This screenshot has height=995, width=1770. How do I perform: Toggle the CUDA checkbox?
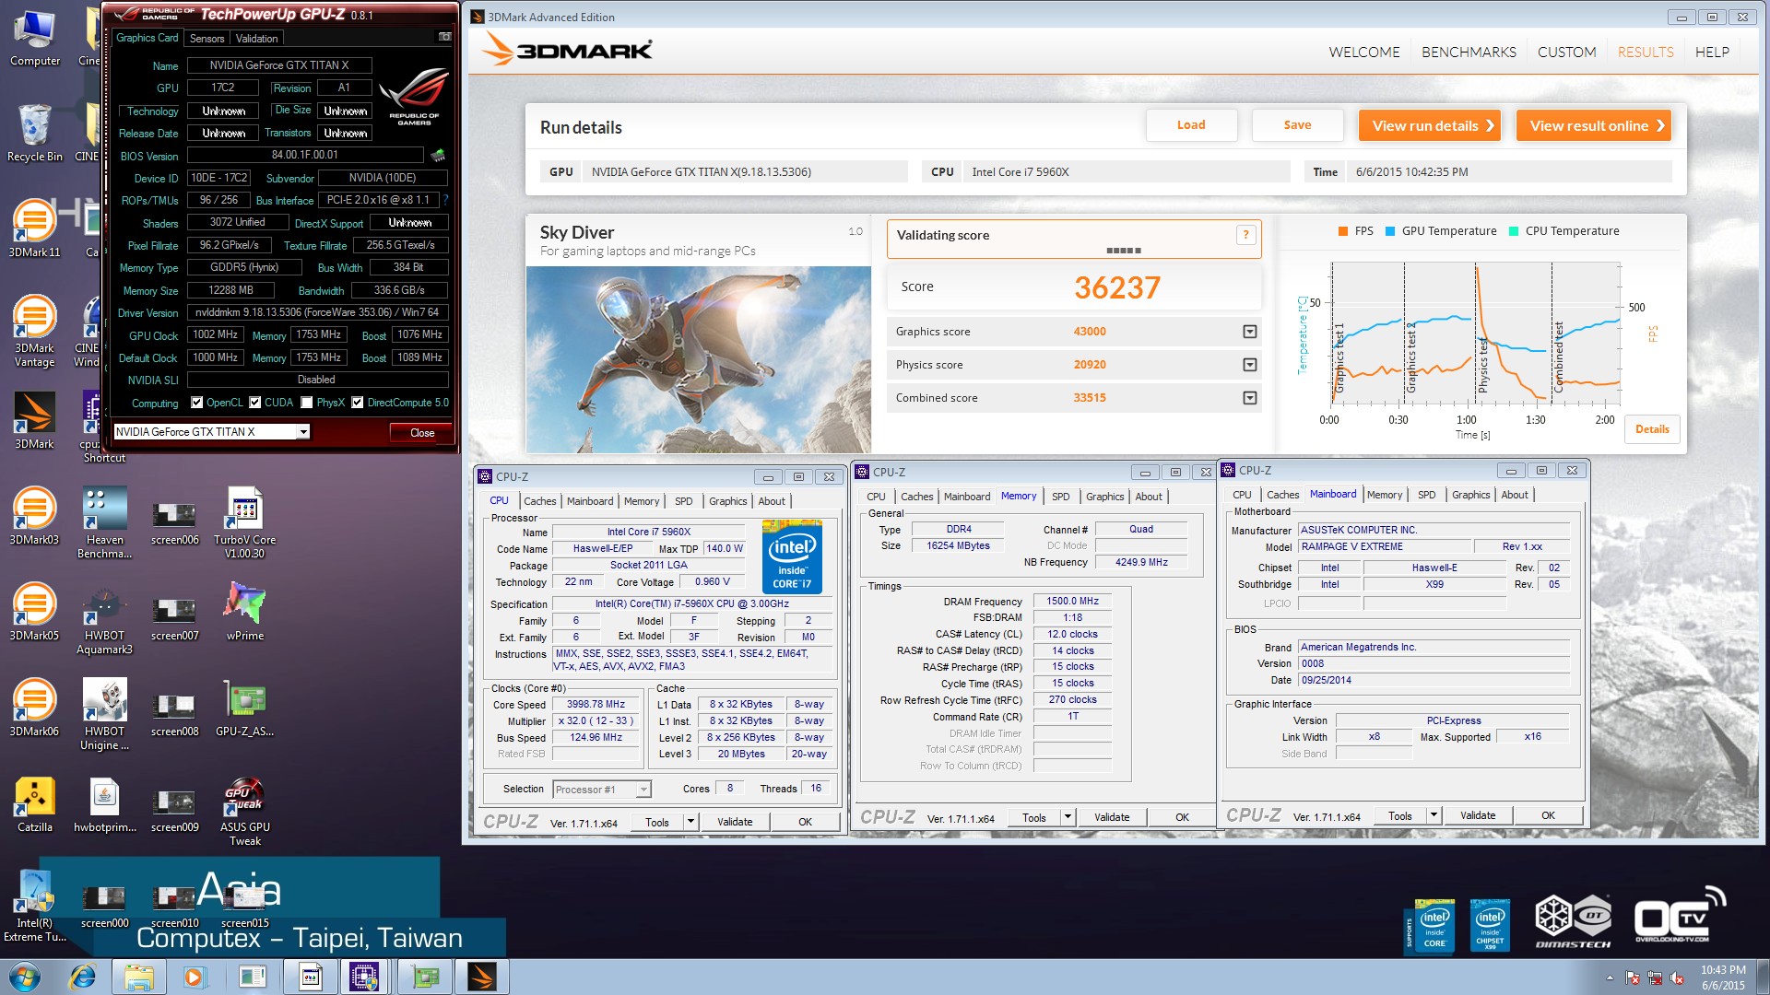tap(255, 403)
